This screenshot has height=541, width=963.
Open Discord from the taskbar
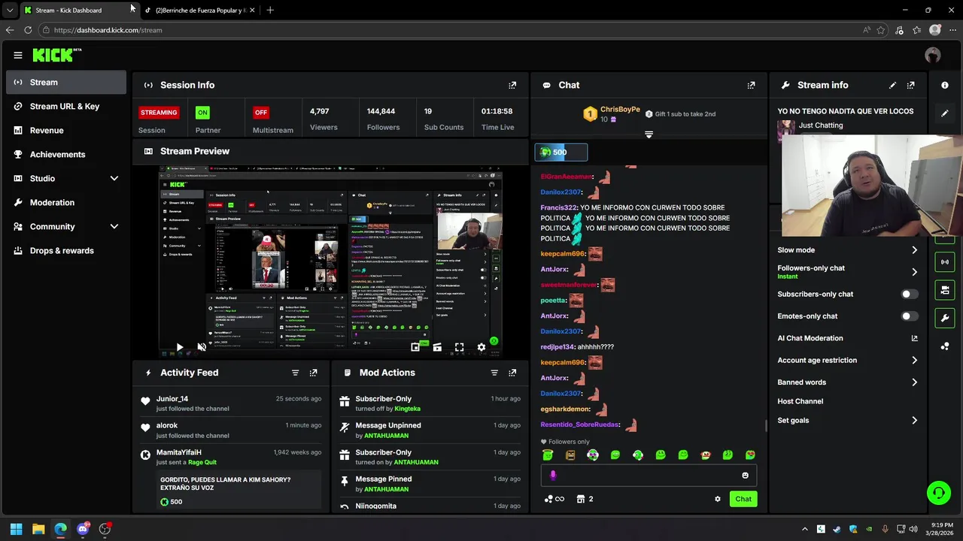[x=83, y=529]
